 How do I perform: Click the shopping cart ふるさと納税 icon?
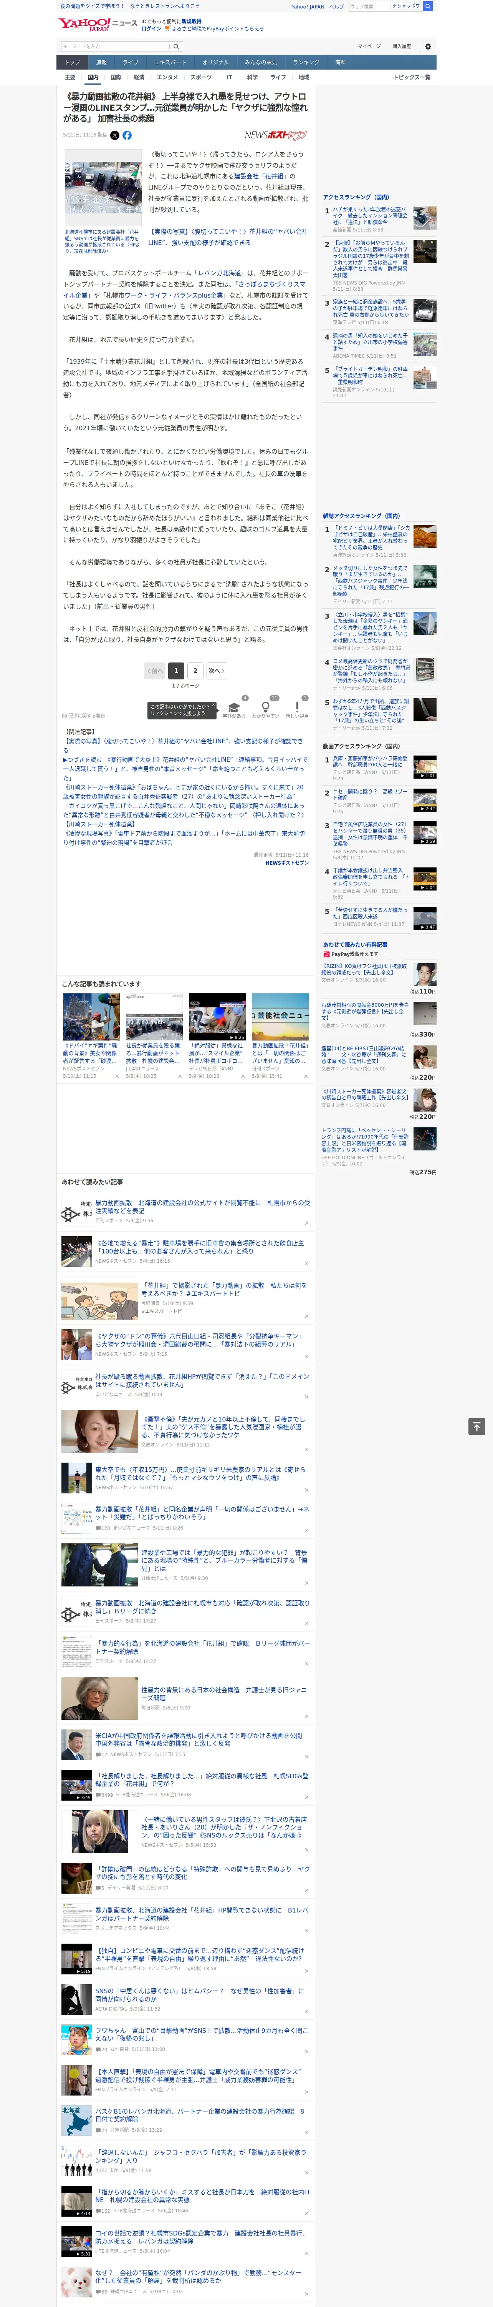click(x=167, y=29)
